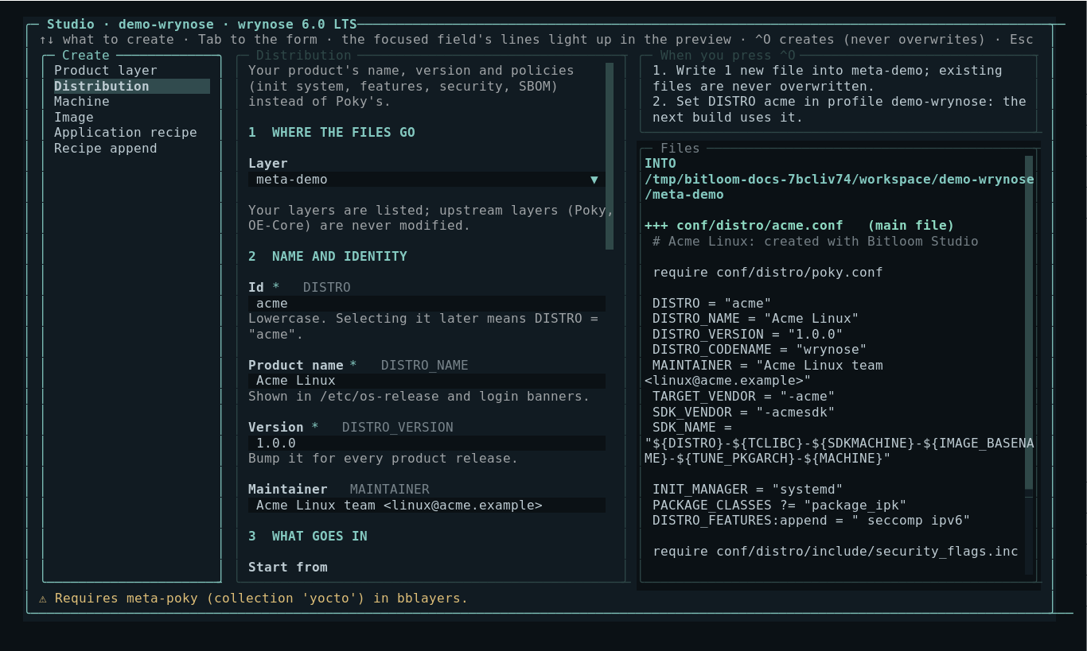Edit the Product name field Acme Linux

[x=427, y=382]
